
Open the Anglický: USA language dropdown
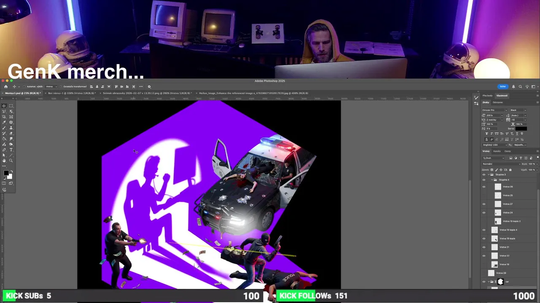pos(494,145)
